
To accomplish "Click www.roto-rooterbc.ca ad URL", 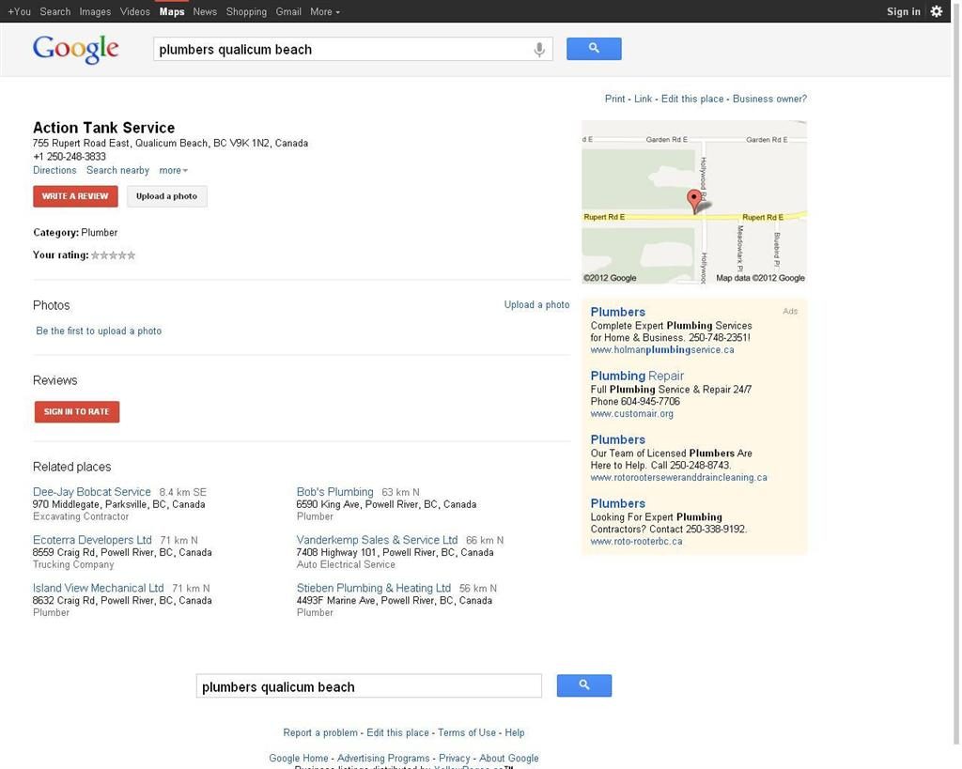I will pos(636,542).
